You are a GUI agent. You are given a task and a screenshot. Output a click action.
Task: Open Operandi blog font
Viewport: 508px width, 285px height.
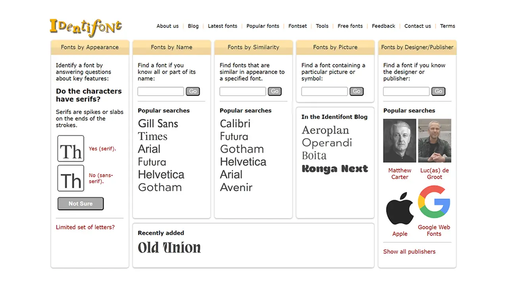tap(327, 142)
